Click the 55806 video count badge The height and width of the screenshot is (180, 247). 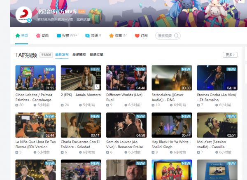point(47,55)
